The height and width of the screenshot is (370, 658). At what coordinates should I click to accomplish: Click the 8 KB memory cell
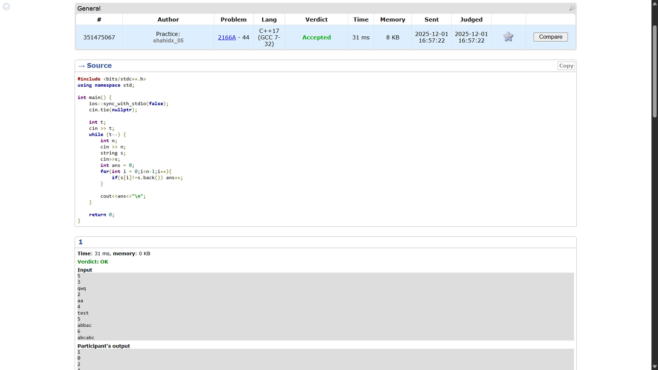click(x=393, y=37)
